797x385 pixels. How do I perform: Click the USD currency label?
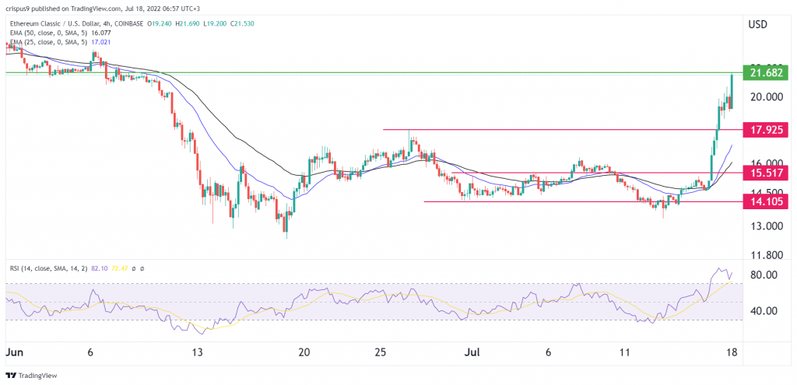[x=757, y=24]
